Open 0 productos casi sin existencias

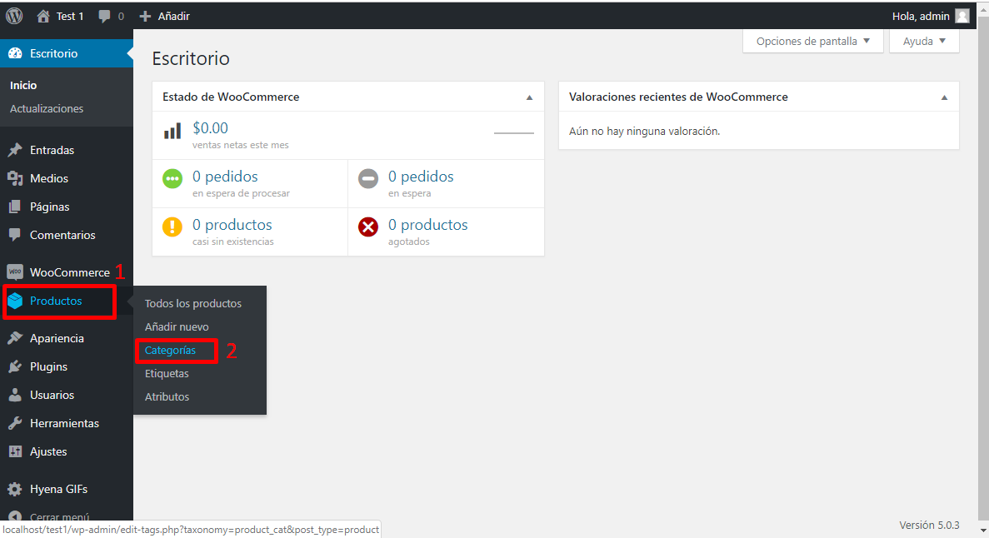pyautogui.click(x=232, y=225)
